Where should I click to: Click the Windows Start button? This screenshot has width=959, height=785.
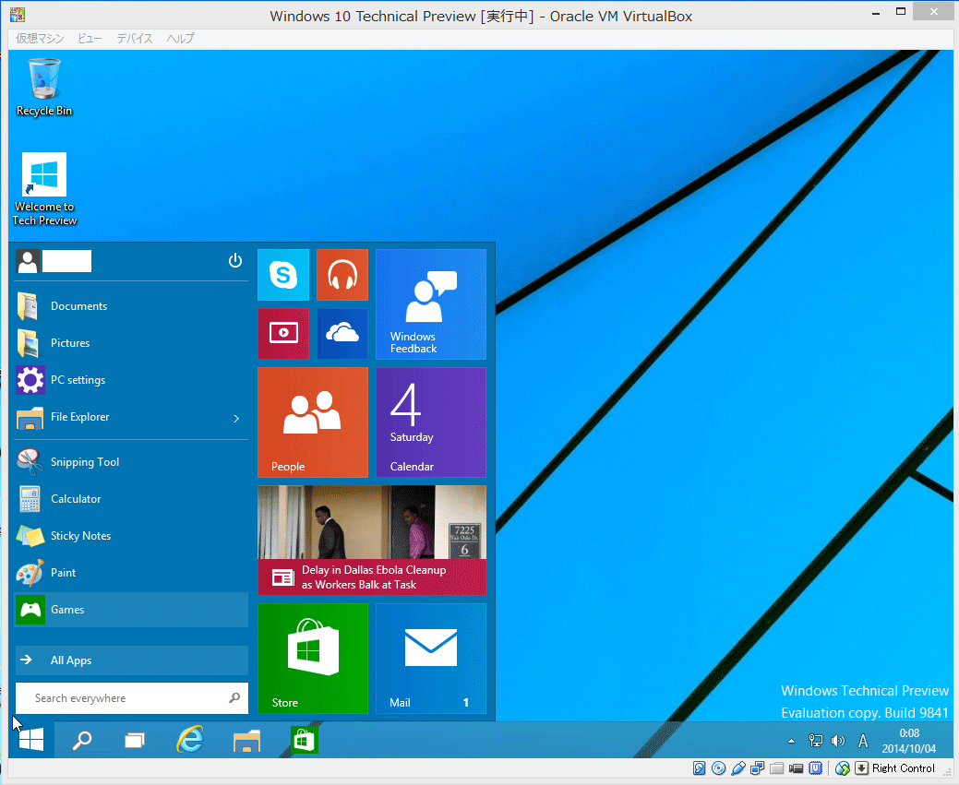point(31,741)
